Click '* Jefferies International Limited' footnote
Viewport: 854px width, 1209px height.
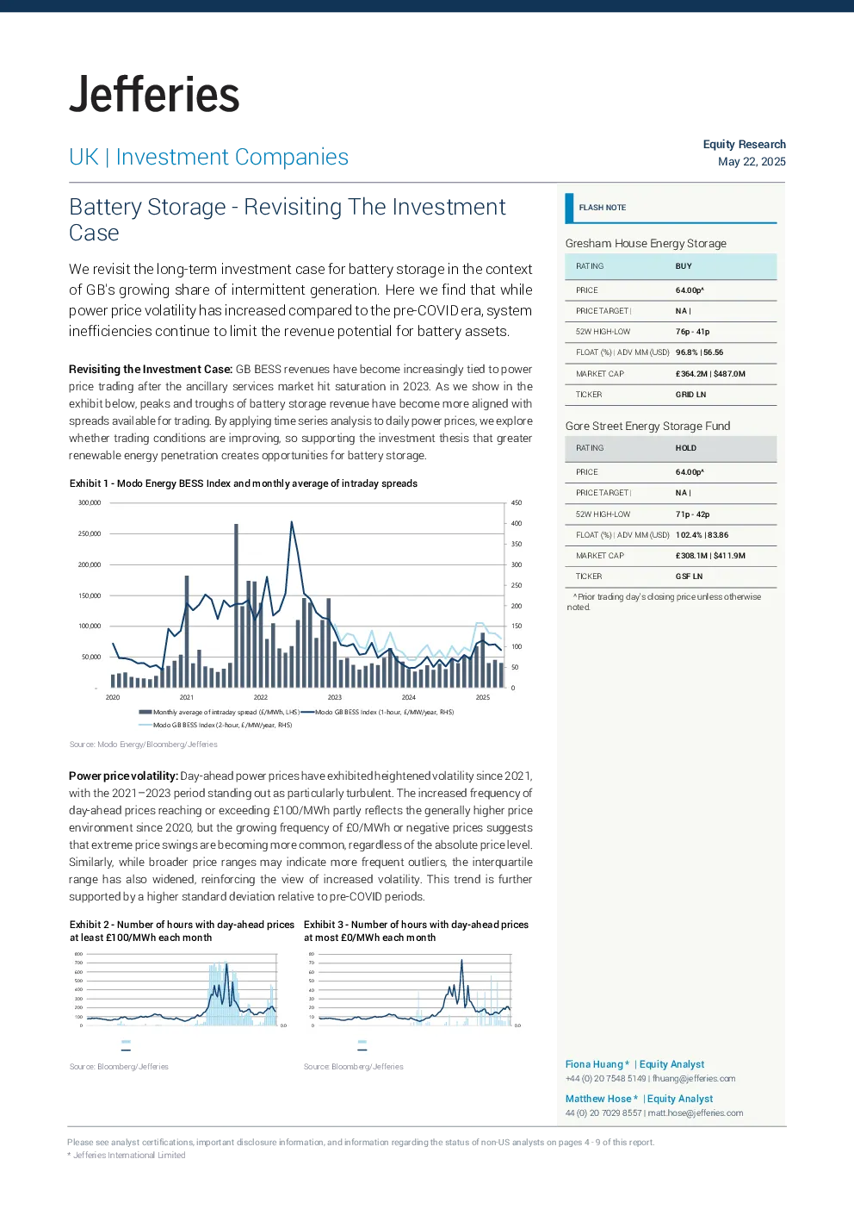tap(127, 1156)
